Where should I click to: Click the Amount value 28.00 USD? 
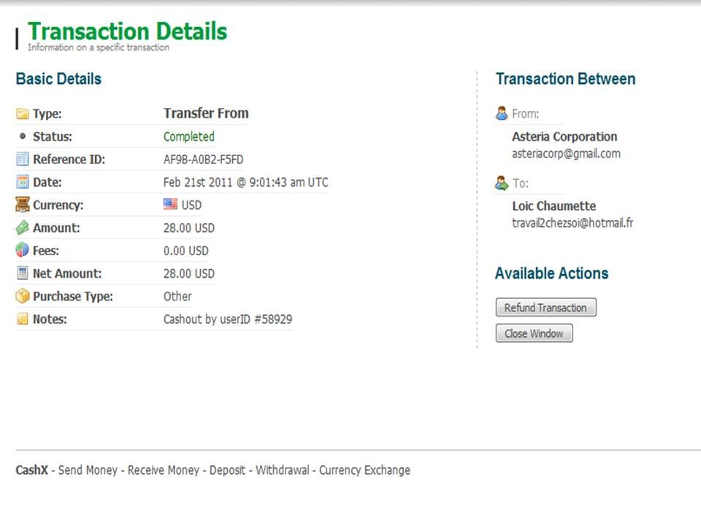click(189, 227)
